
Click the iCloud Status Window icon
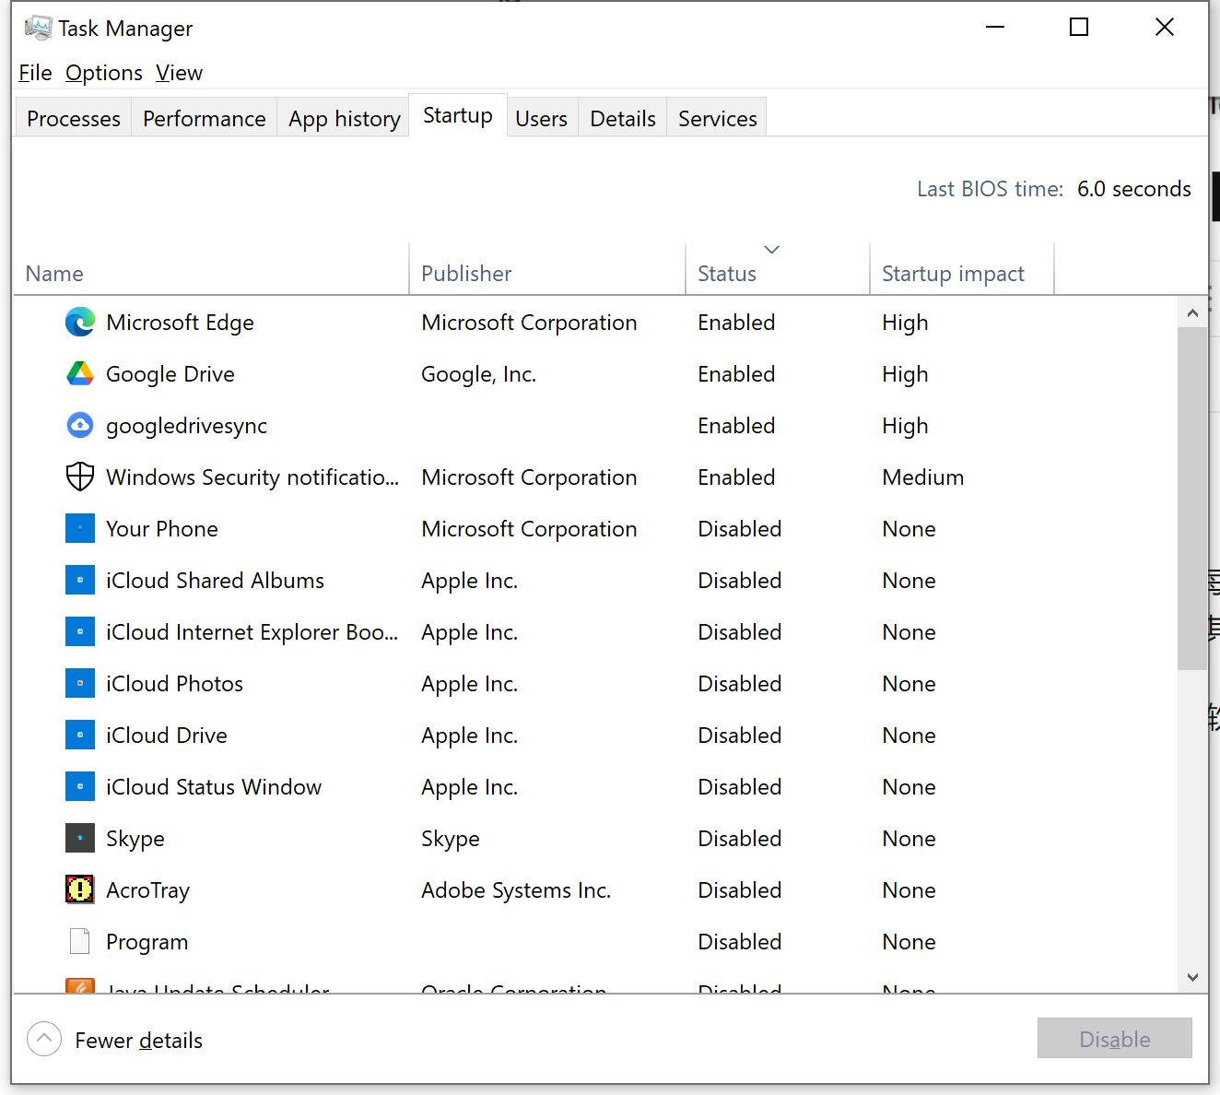(80, 786)
